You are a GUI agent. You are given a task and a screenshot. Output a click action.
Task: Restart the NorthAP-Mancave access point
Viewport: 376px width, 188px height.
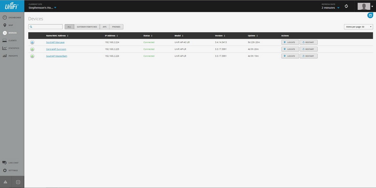(309, 42)
